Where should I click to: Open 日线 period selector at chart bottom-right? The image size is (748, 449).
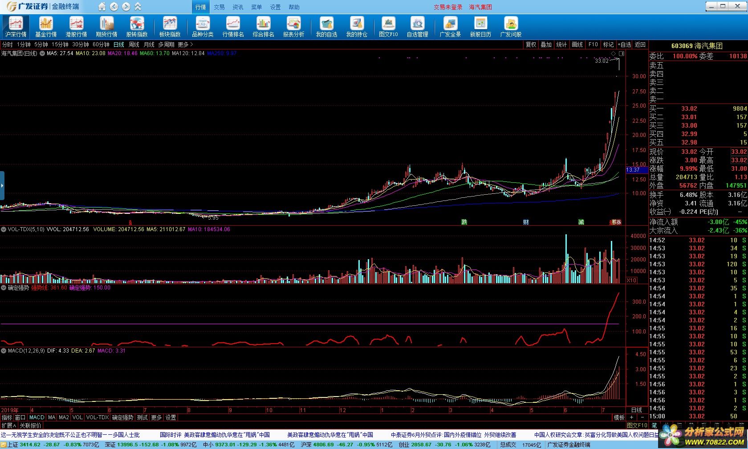pos(637,410)
